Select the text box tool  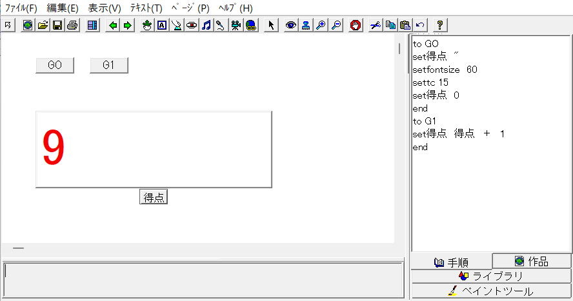pos(162,25)
